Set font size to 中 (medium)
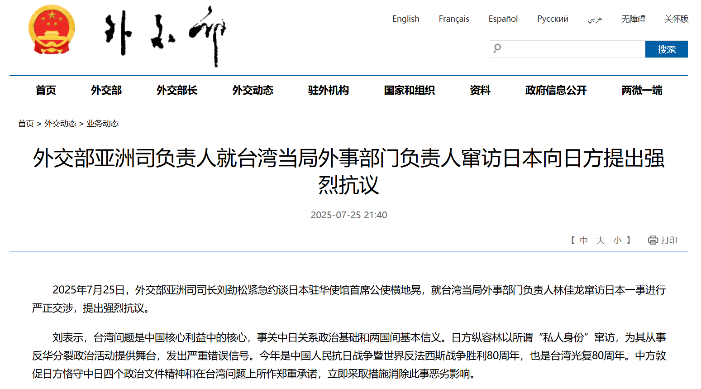Screen dimensions: 701x389 (584, 240)
